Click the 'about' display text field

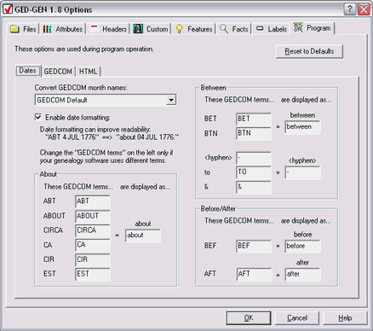click(x=143, y=235)
